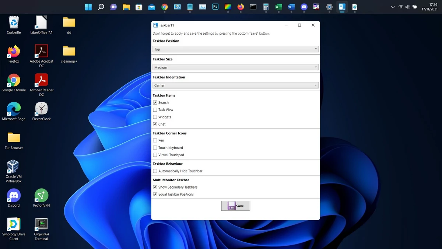Enable the Pen corner icon checkbox
Viewport: 442px width, 249px height.
(x=155, y=140)
